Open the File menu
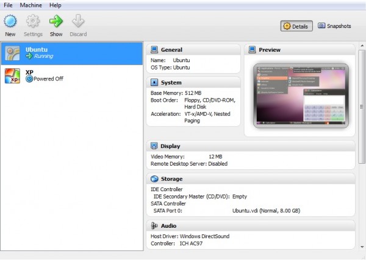 8,5
